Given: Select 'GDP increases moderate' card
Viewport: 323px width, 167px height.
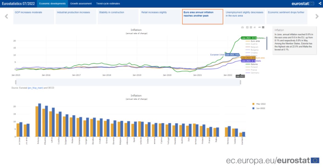Looking at the screenshot, I should pos(34,17).
